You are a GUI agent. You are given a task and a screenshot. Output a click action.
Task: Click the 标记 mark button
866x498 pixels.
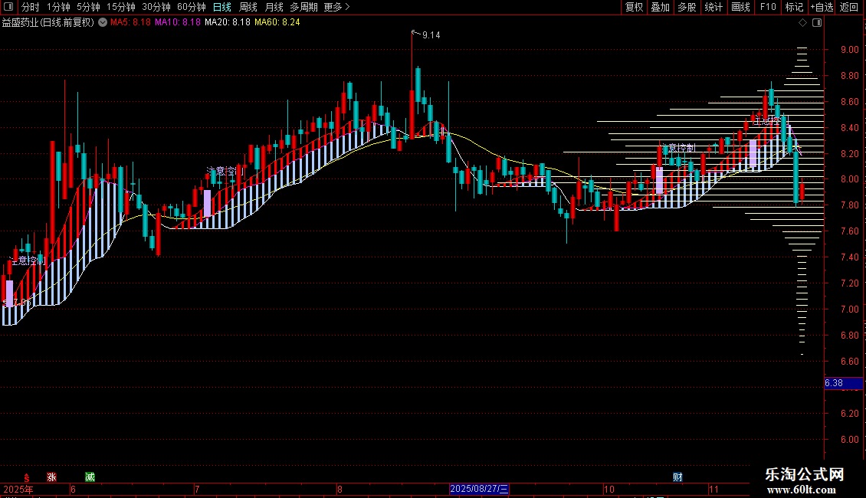coord(794,7)
